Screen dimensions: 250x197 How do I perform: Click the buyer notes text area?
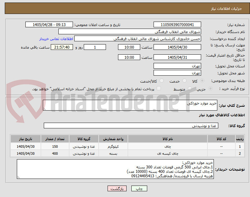[x=115, y=169]
